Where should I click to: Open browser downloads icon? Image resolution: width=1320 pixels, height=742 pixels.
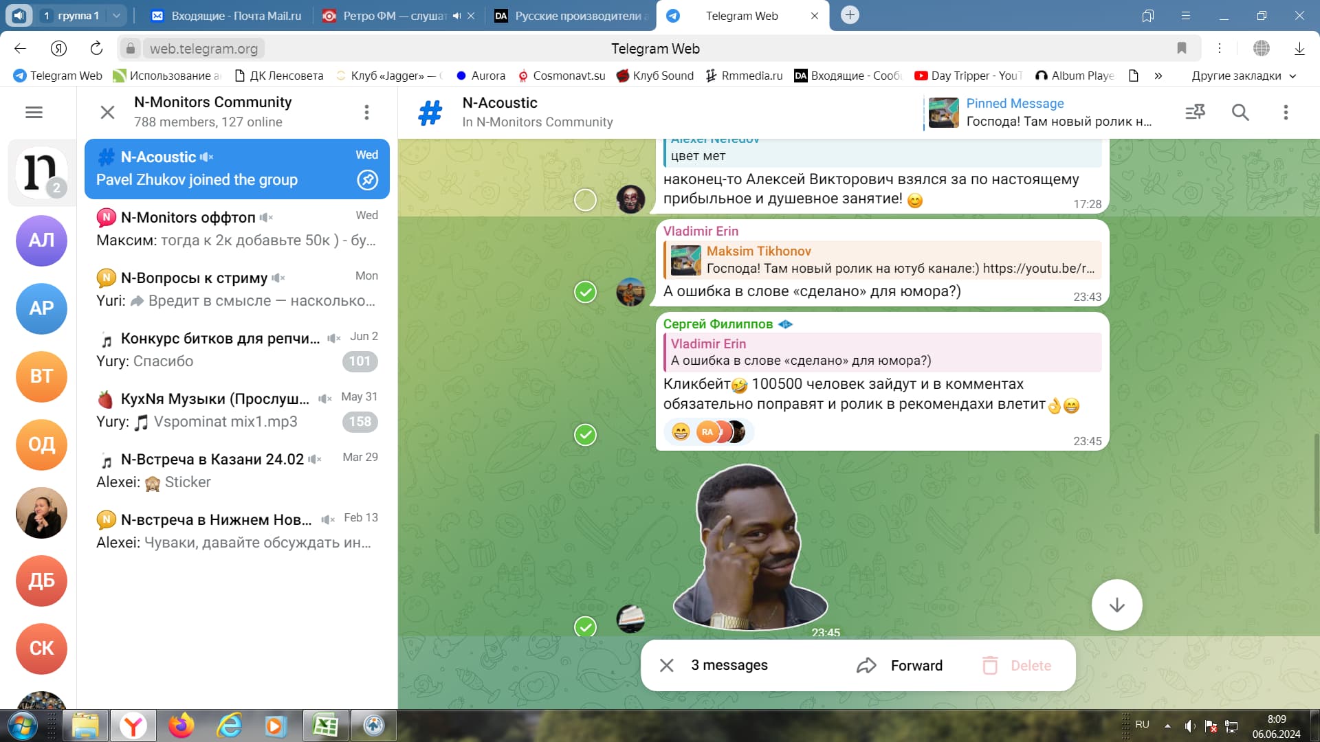(1299, 48)
